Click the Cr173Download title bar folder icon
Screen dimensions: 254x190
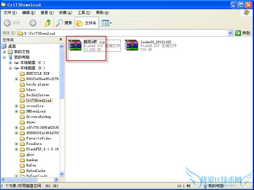[x=4, y=4]
